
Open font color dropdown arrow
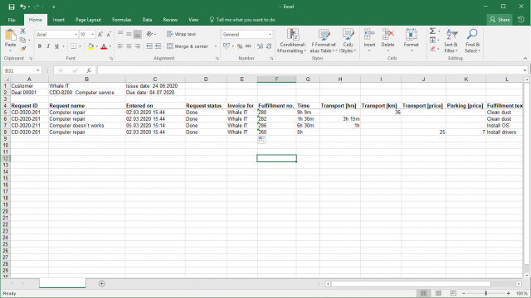click(x=110, y=46)
